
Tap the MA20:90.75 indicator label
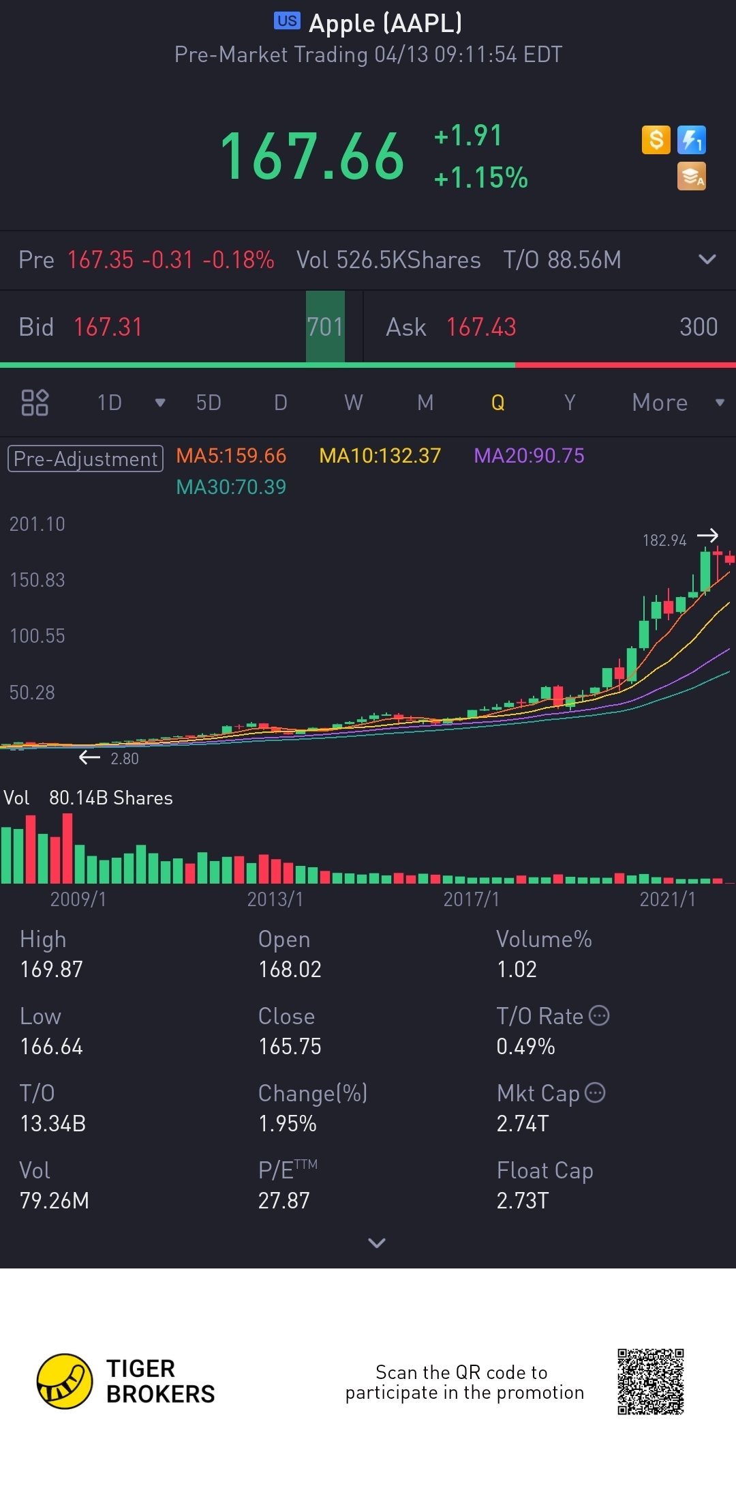pos(529,455)
